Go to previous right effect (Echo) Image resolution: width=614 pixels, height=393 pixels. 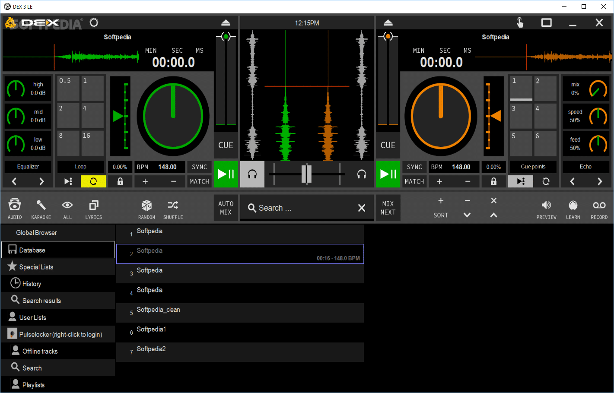pos(573,181)
